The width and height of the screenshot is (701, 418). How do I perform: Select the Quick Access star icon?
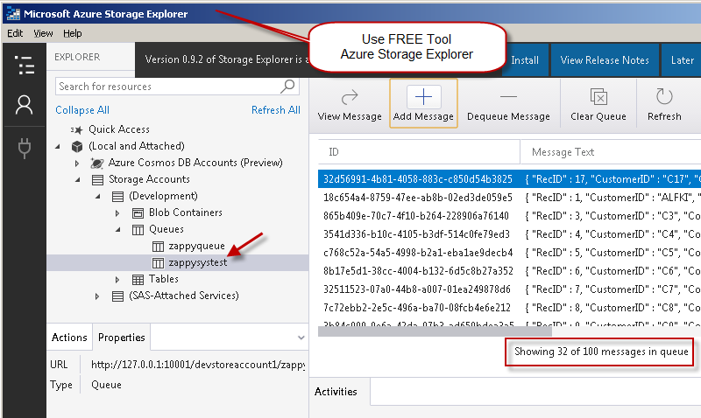coord(77,129)
